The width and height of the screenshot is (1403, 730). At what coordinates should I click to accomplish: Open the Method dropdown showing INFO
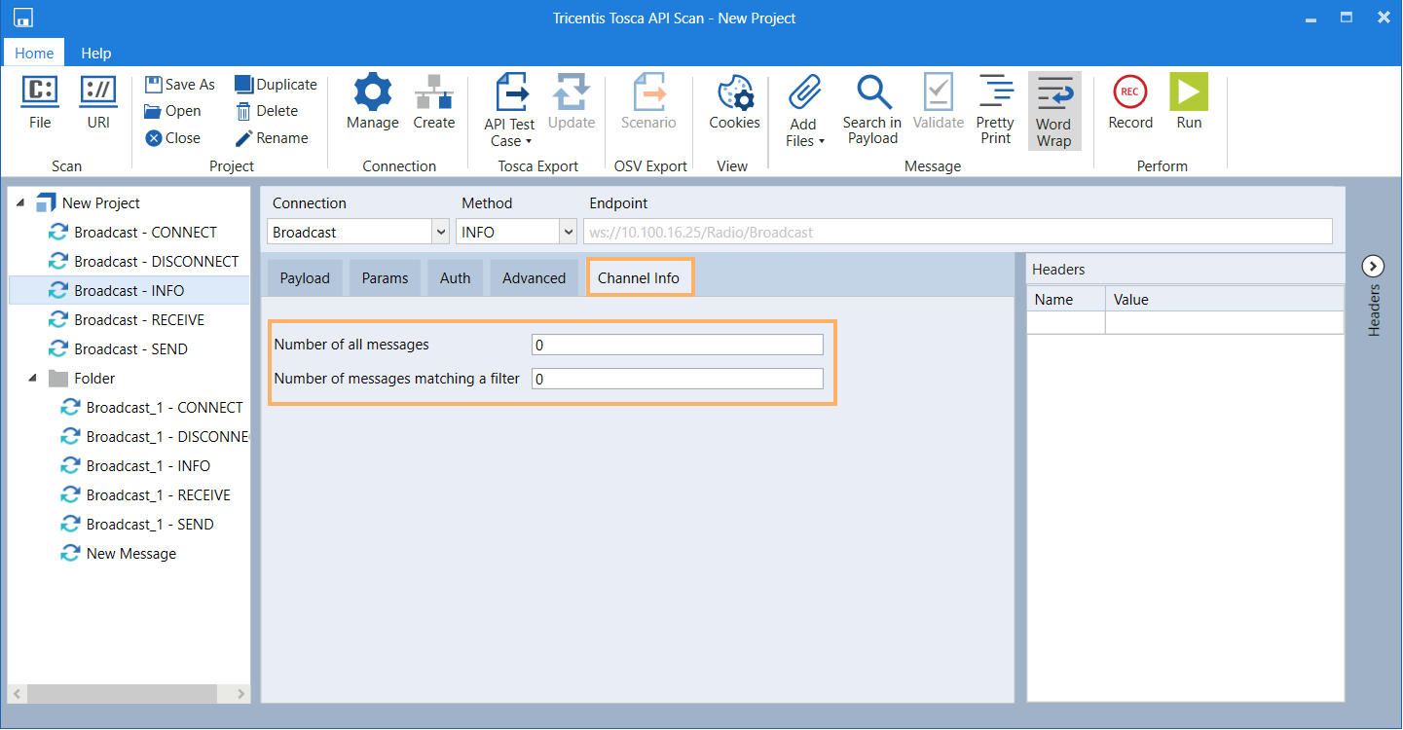pos(568,233)
